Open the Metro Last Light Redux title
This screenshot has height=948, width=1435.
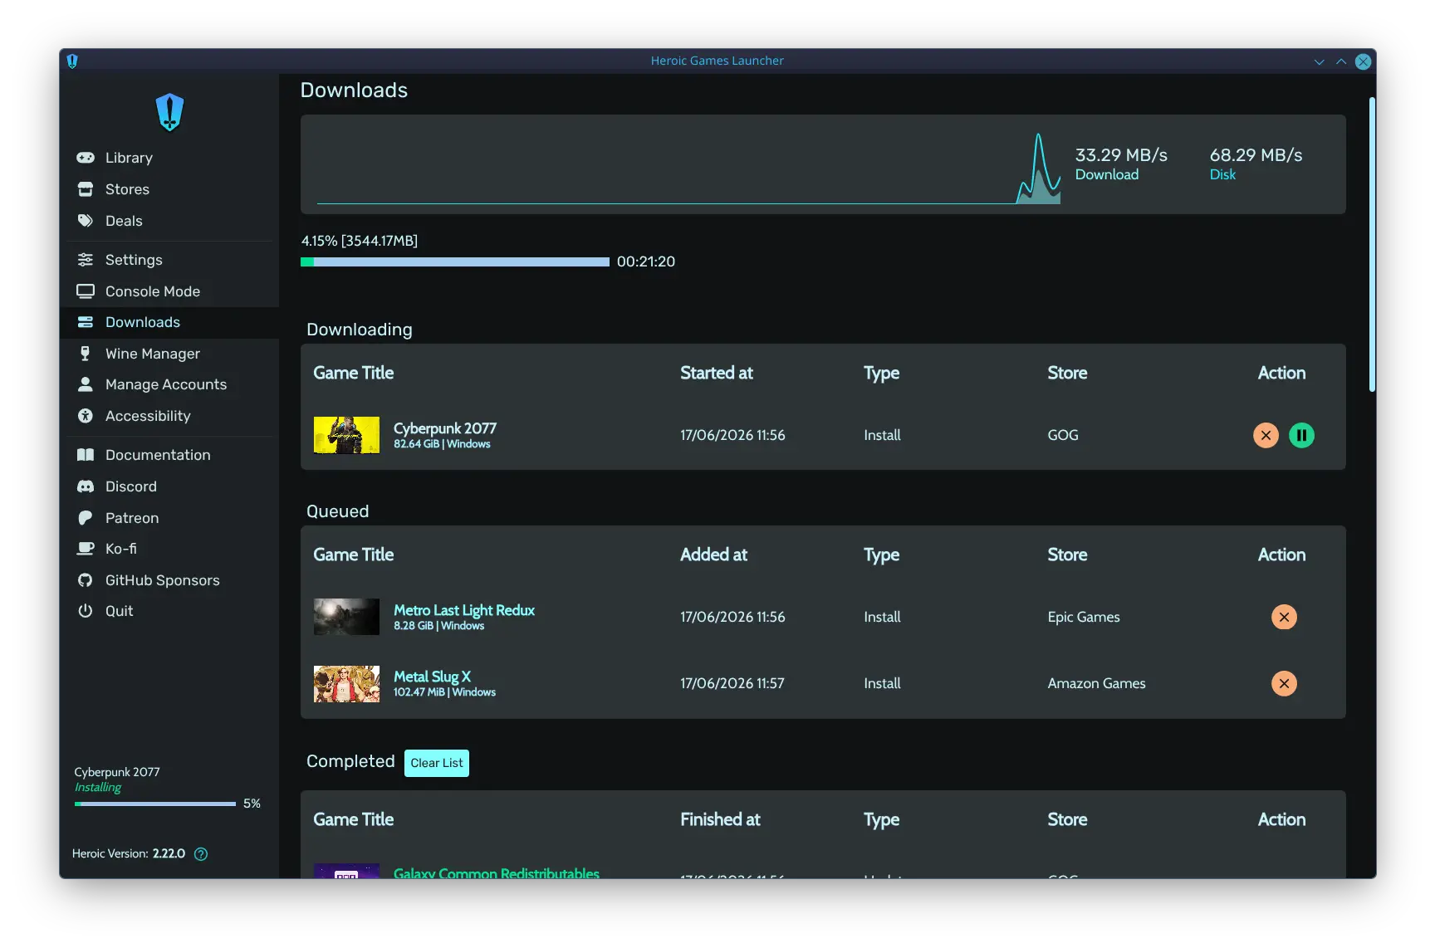coord(464,610)
